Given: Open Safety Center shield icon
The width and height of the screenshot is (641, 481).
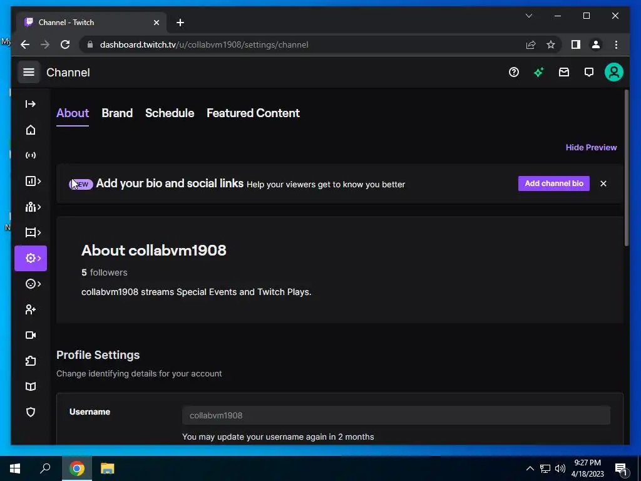Looking at the screenshot, I should 31,412.
